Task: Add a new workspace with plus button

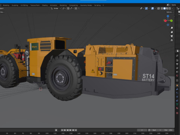Action: [x=103, y=5]
